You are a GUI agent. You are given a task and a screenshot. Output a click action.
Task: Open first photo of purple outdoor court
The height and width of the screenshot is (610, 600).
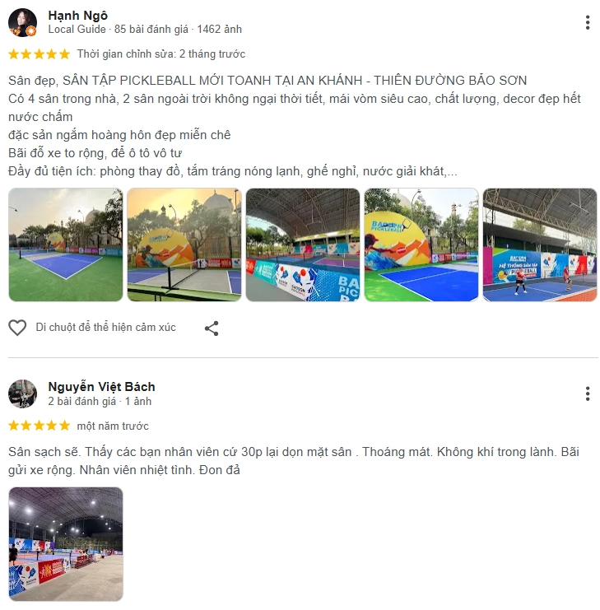tap(65, 244)
